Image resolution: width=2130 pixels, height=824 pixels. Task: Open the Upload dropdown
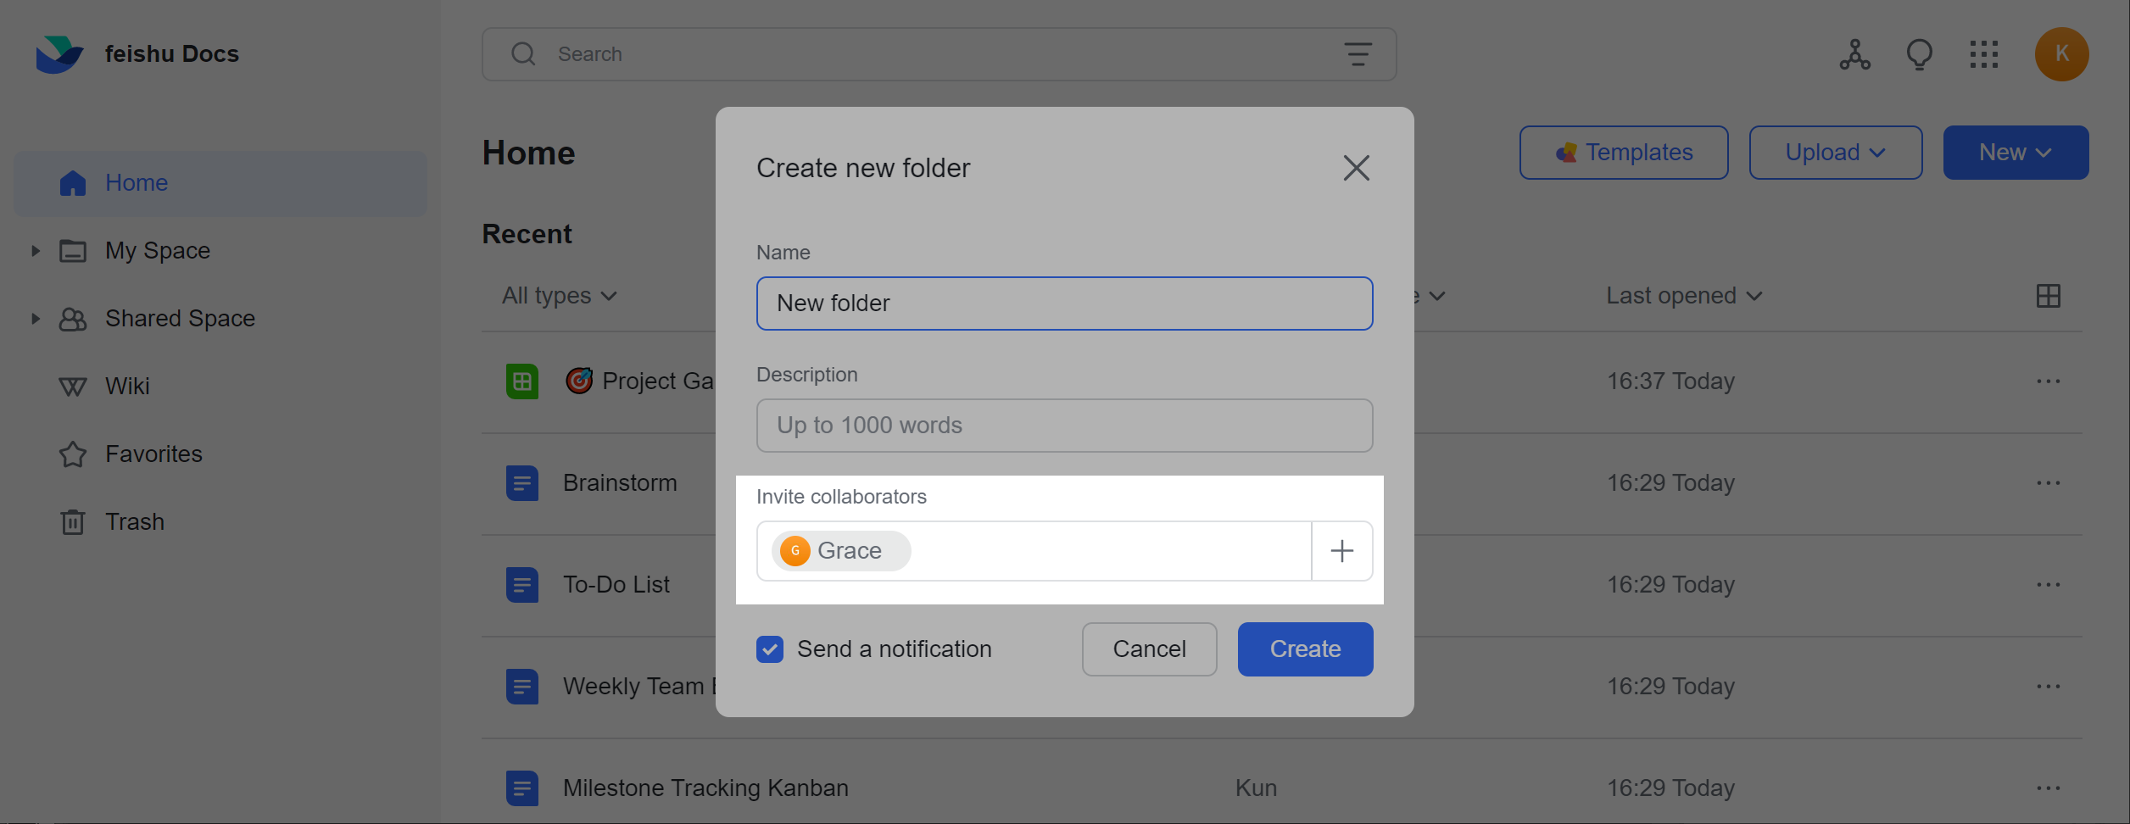click(1835, 153)
